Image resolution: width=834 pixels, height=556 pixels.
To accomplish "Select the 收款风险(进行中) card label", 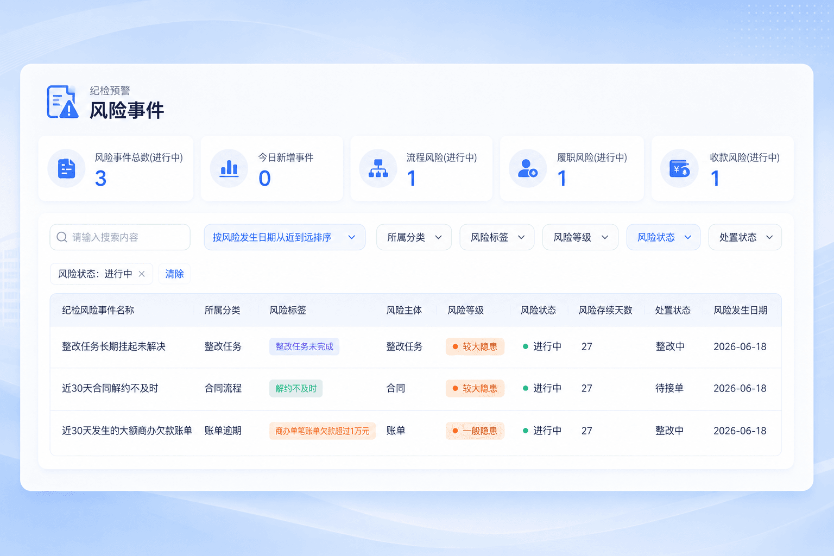I will 744,157.
